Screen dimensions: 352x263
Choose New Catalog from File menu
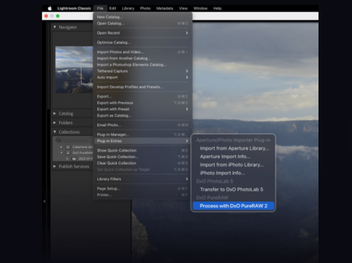(143, 17)
